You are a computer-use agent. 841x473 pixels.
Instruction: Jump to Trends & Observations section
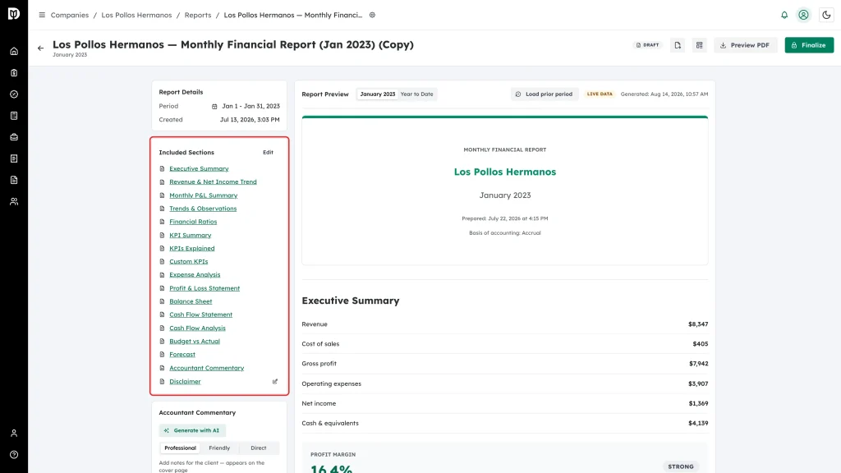click(x=203, y=209)
